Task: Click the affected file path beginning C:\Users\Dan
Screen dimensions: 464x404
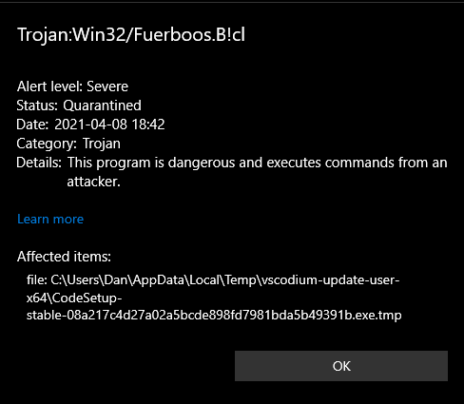Action: click(214, 298)
